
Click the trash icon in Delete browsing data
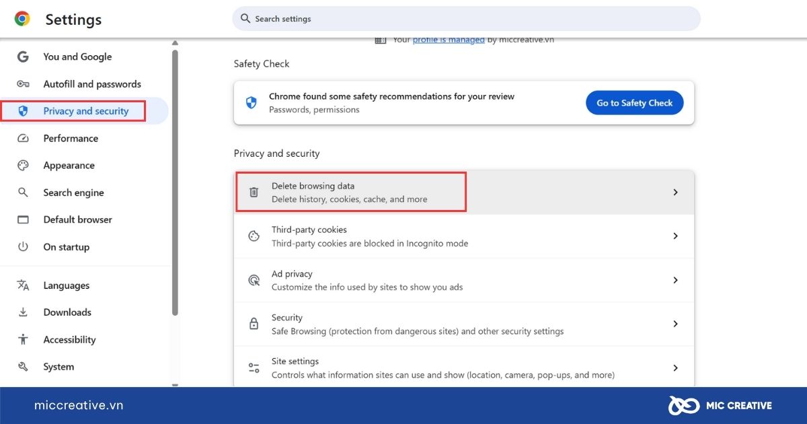pos(254,192)
